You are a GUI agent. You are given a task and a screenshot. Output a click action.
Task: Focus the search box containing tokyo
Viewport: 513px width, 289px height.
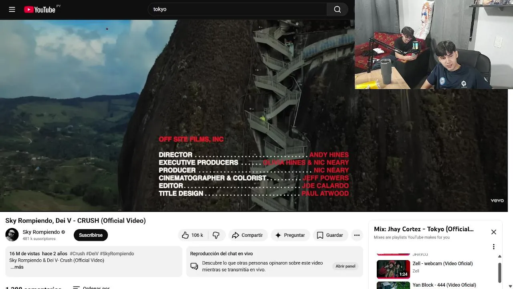click(x=238, y=9)
